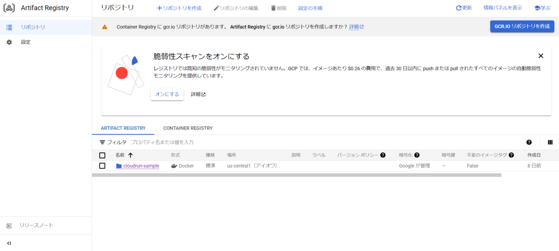Open the 学ぶ learn button
This screenshot has height=251, width=559.
542,8
